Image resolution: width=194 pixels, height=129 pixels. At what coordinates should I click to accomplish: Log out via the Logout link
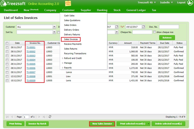click(181, 2)
